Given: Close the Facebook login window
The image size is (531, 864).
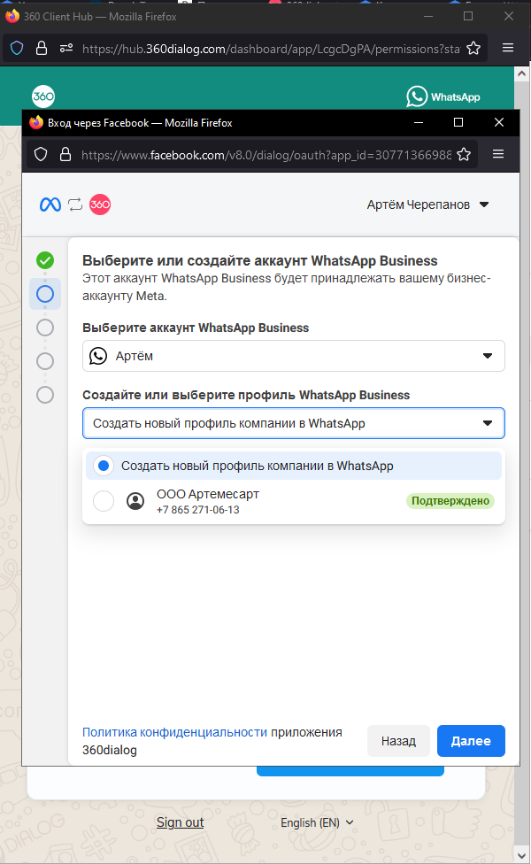Looking at the screenshot, I should coord(499,122).
